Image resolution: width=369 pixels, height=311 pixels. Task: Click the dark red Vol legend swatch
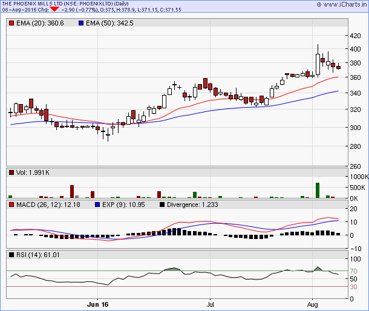(x=11, y=173)
